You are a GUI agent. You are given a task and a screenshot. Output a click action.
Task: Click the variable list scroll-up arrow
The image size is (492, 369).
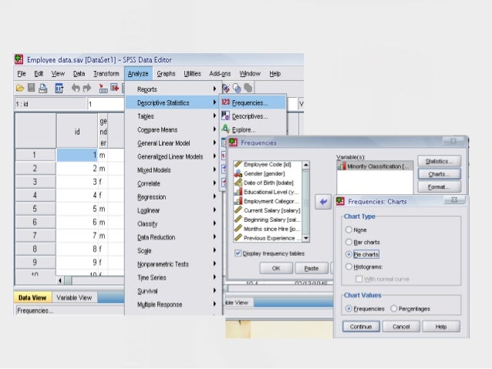coord(305,165)
